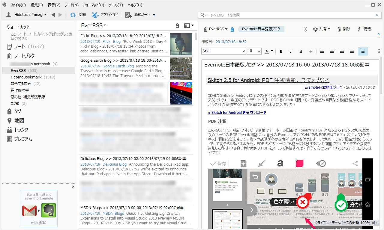Toggle bold formatting
Image resolution: width=384 pixels, height=230 pixels.
(x=281, y=51)
